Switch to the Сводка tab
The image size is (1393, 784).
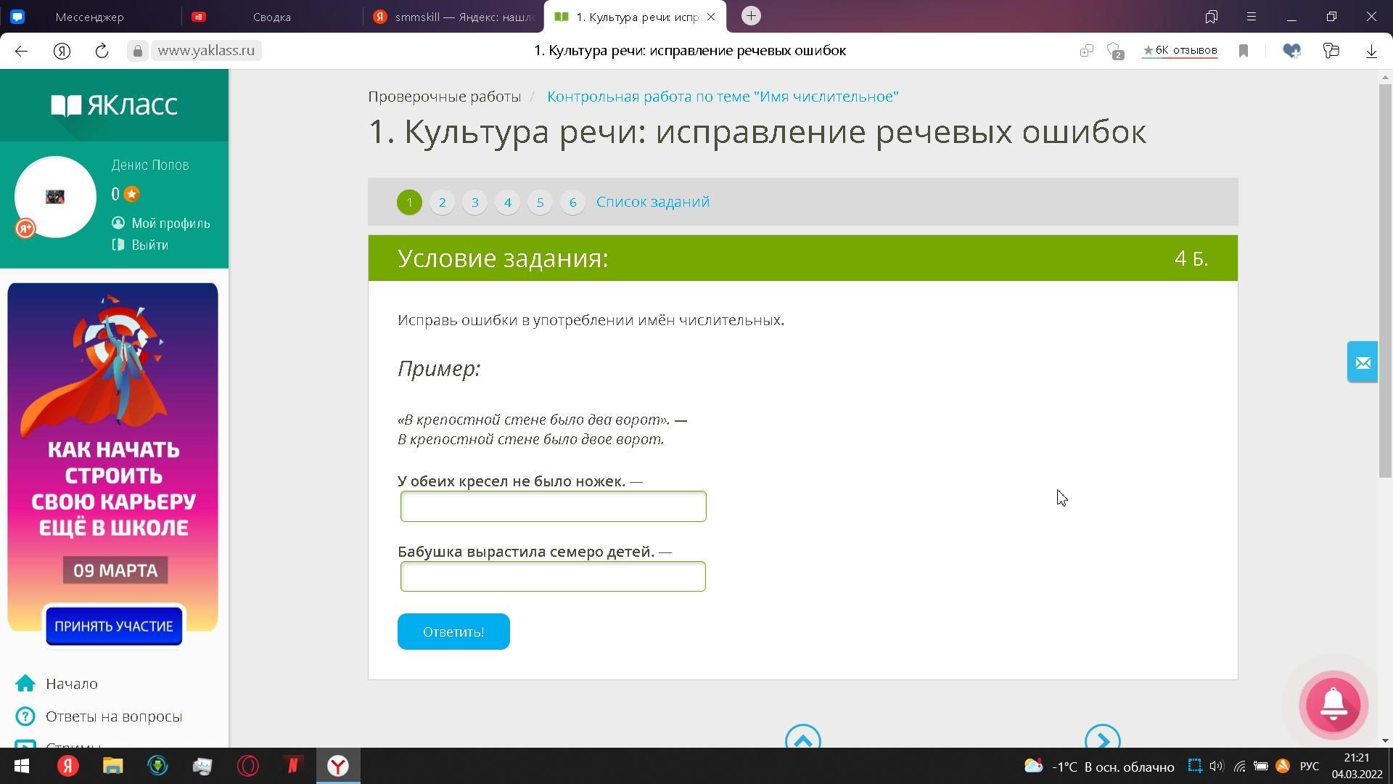click(271, 17)
